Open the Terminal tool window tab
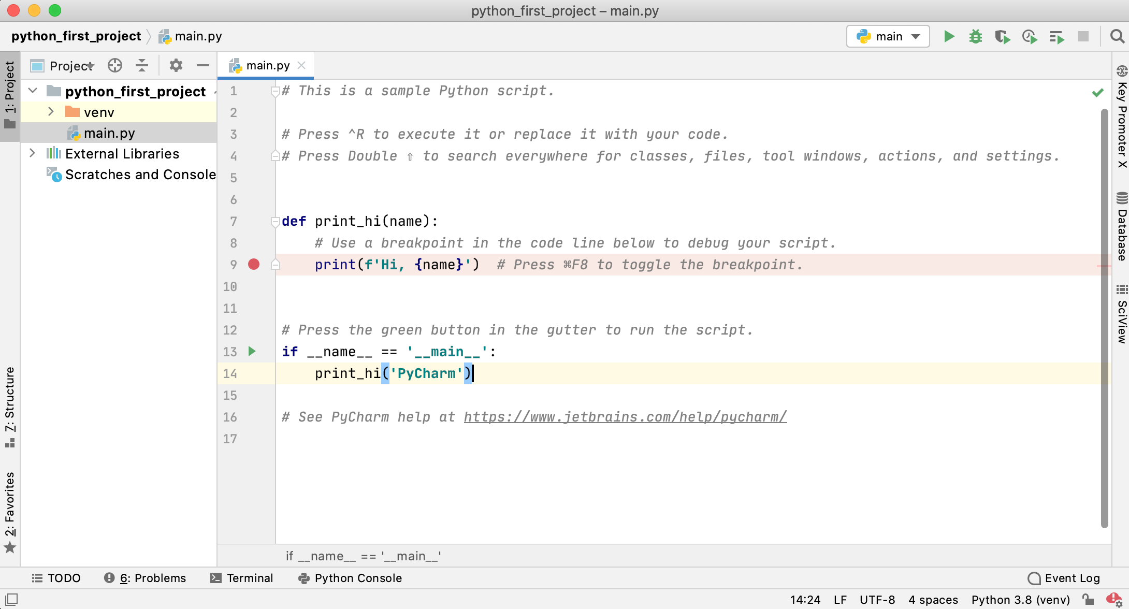 tap(242, 578)
